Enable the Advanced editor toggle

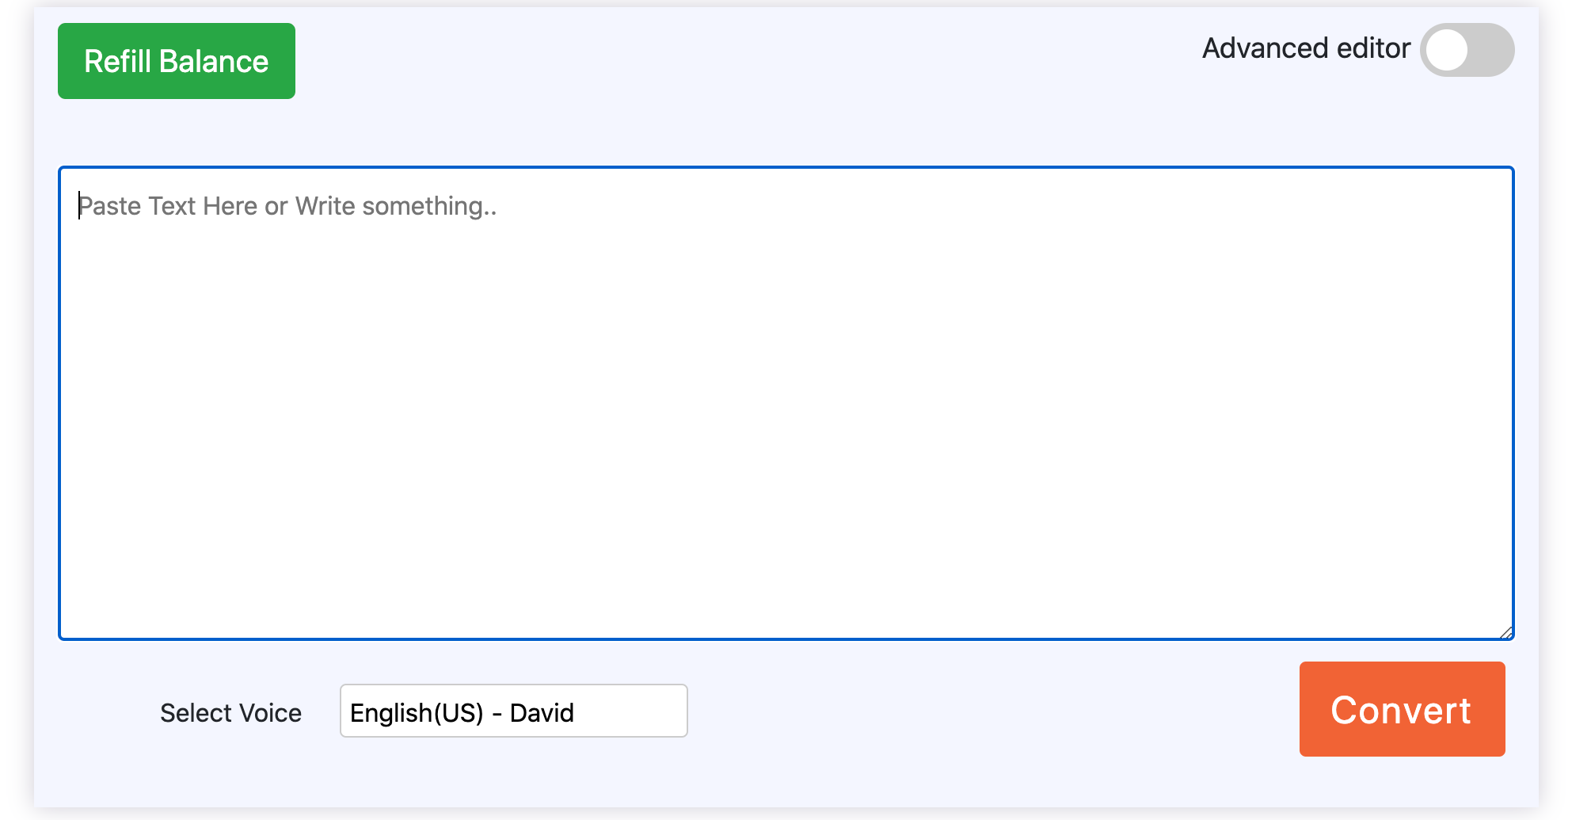point(1467,50)
